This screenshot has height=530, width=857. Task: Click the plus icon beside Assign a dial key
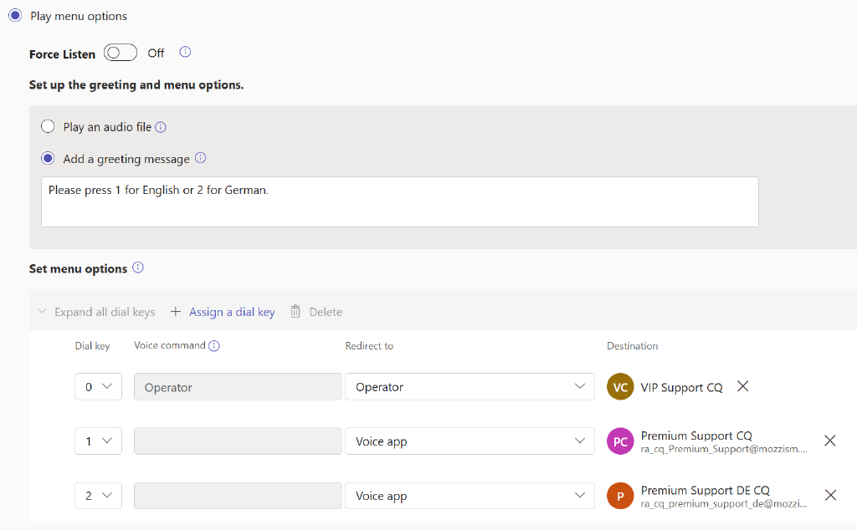click(175, 311)
